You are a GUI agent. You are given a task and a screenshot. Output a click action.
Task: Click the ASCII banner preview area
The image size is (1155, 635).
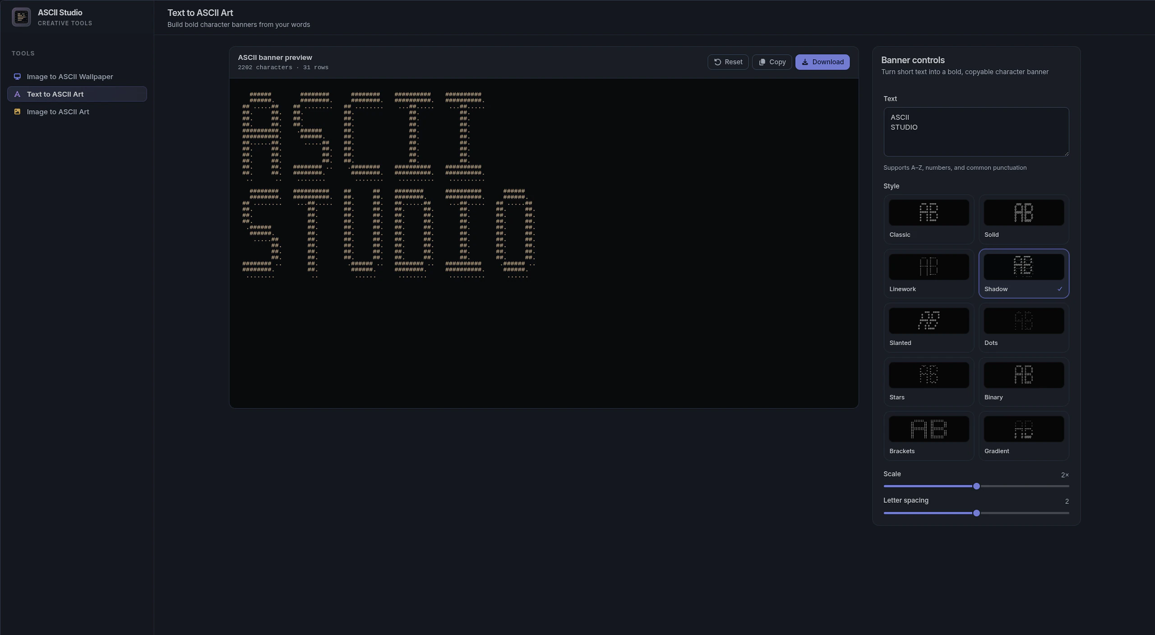coord(544,243)
